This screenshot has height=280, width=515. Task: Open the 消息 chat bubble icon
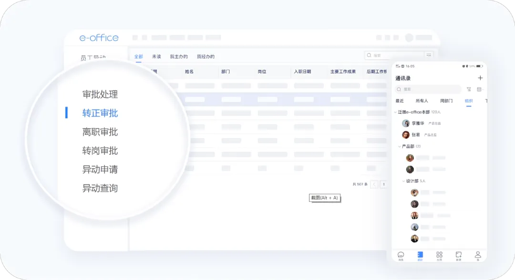pos(401,255)
